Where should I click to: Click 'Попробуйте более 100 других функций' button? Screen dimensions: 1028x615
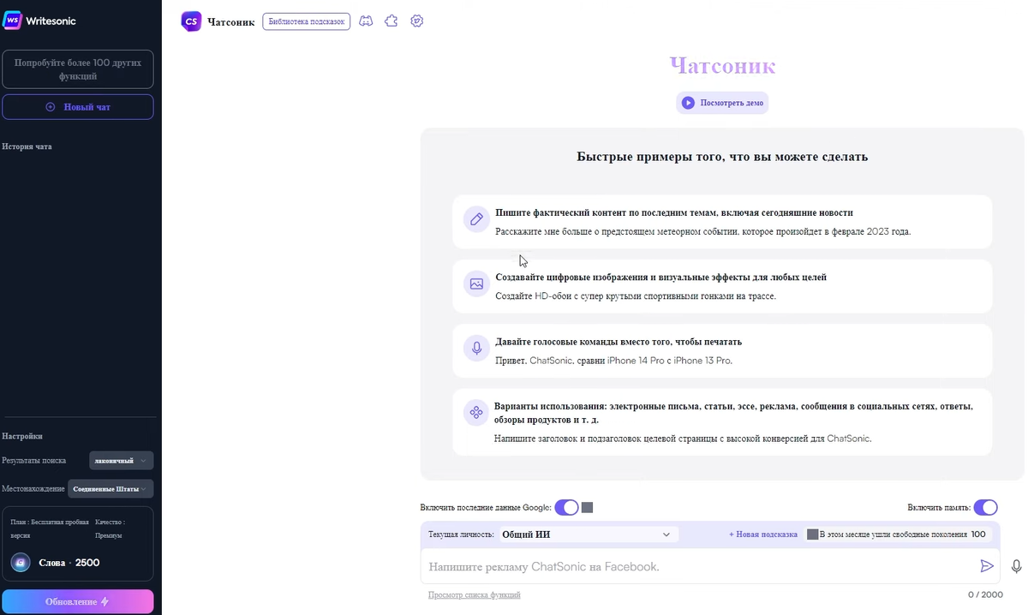coord(78,69)
